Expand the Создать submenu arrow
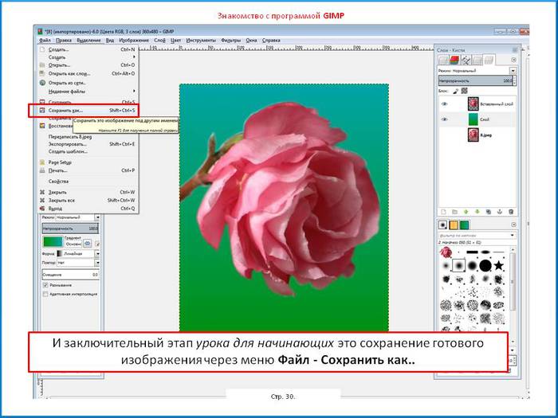Screen dimensions: 558x418 134,57
